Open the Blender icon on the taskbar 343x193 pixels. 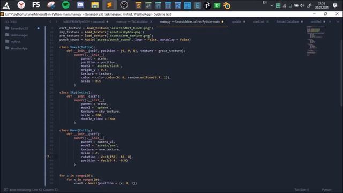(227, 5)
